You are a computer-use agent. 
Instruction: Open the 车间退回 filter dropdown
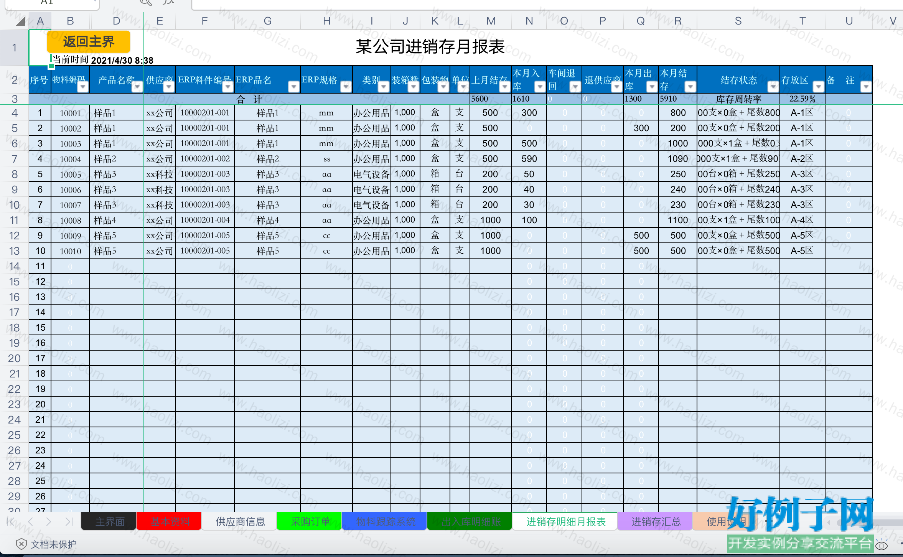click(575, 87)
